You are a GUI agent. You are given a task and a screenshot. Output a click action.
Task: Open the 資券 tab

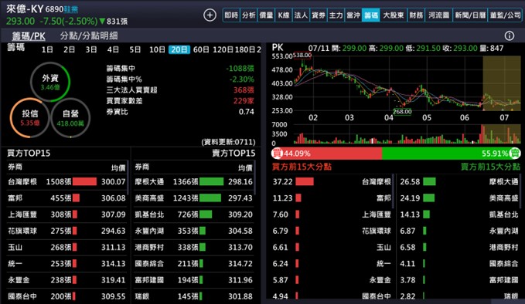tap(319, 15)
